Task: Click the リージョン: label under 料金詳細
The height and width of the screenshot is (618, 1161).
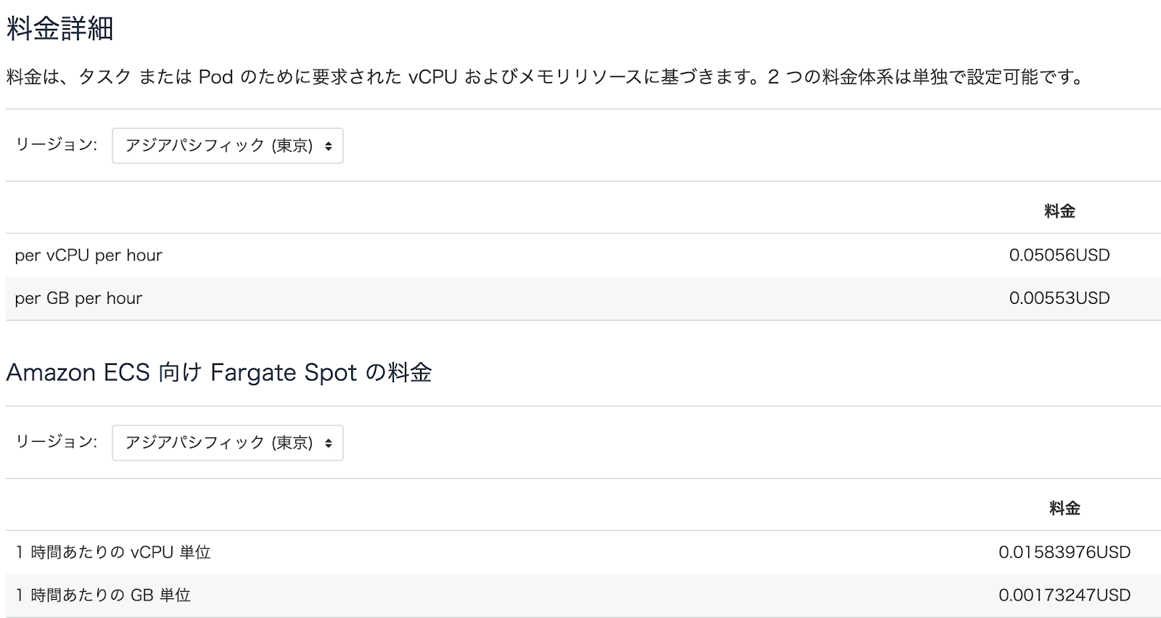Action: pos(57,144)
